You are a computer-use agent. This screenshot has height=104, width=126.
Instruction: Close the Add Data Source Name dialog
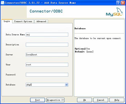tap(123, 3)
